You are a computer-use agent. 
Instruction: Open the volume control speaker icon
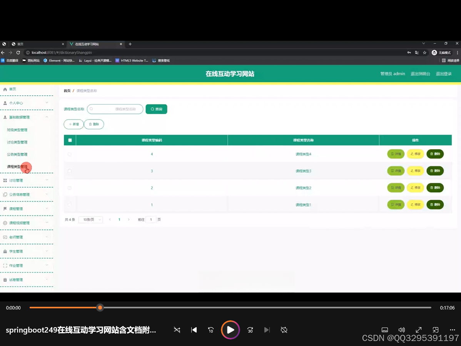[x=401, y=330]
